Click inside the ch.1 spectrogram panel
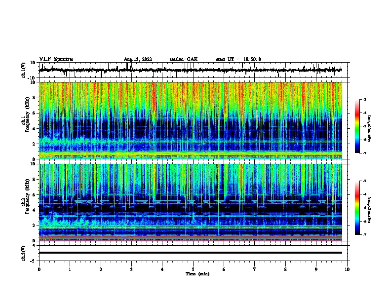Screen dimensions: 391x302 coord(191,120)
